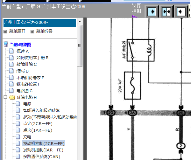Open 继电器位置 F
Screen dimensions: 191x160
pos(28,84)
